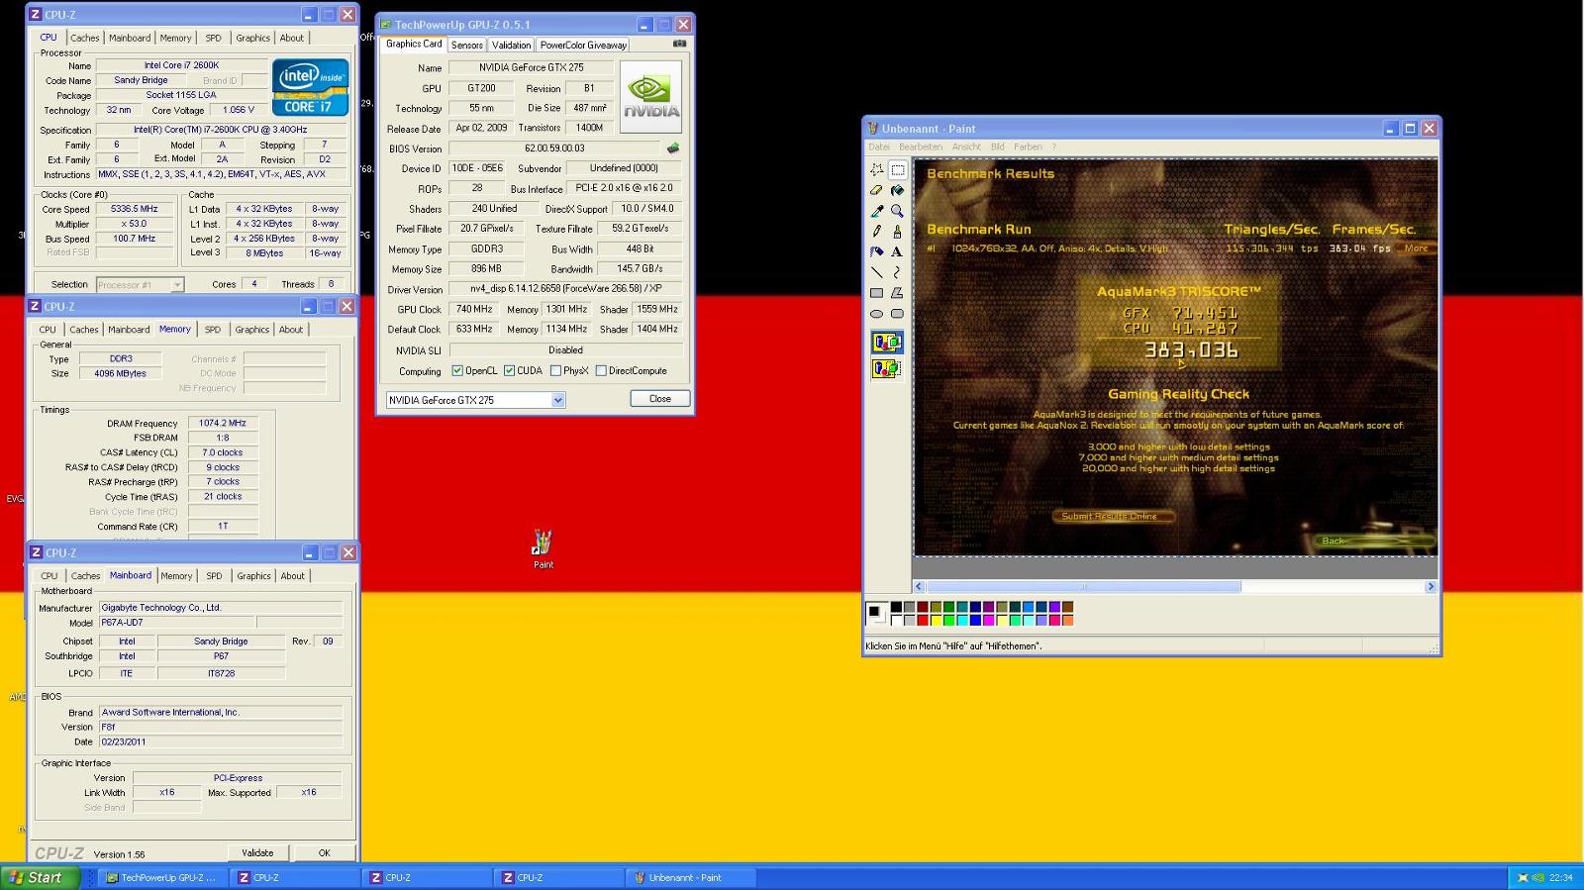The width and height of the screenshot is (1584, 890).
Task: Toggle the DirectCompute checkbox in GPU-Z
Action: 601,371
